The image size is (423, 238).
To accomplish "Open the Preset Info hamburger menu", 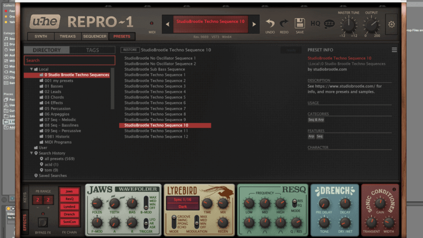I will coord(394,50).
